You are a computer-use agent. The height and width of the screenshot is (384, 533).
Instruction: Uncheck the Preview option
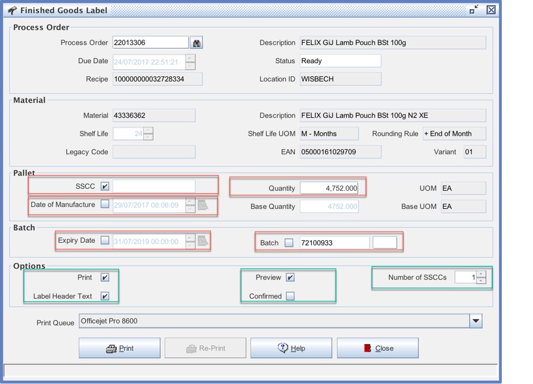(x=290, y=277)
